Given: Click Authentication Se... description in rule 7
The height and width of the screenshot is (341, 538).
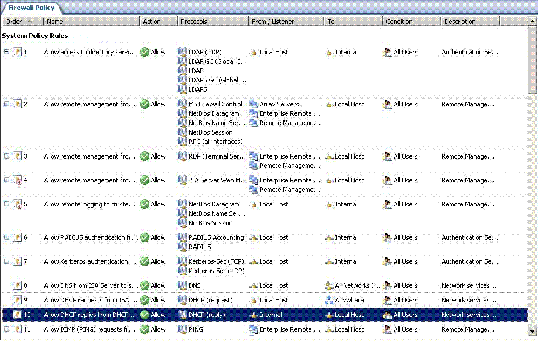Looking at the screenshot, I should click(470, 261).
